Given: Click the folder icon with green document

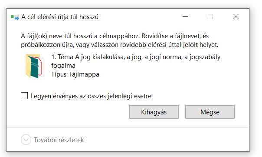Looking at the screenshot, I should [x=34, y=66].
